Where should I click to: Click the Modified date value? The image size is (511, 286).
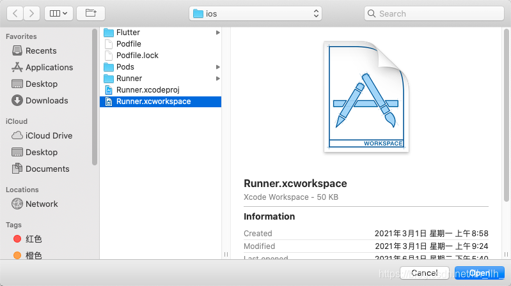tap(432, 246)
